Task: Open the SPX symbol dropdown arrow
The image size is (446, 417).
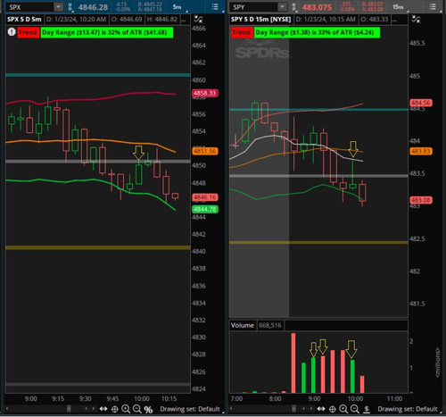Action: [x=59, y=7]
